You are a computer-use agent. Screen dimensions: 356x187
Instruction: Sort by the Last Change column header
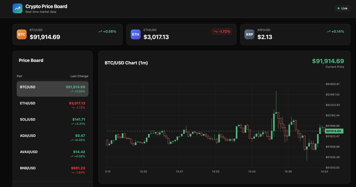79,76
